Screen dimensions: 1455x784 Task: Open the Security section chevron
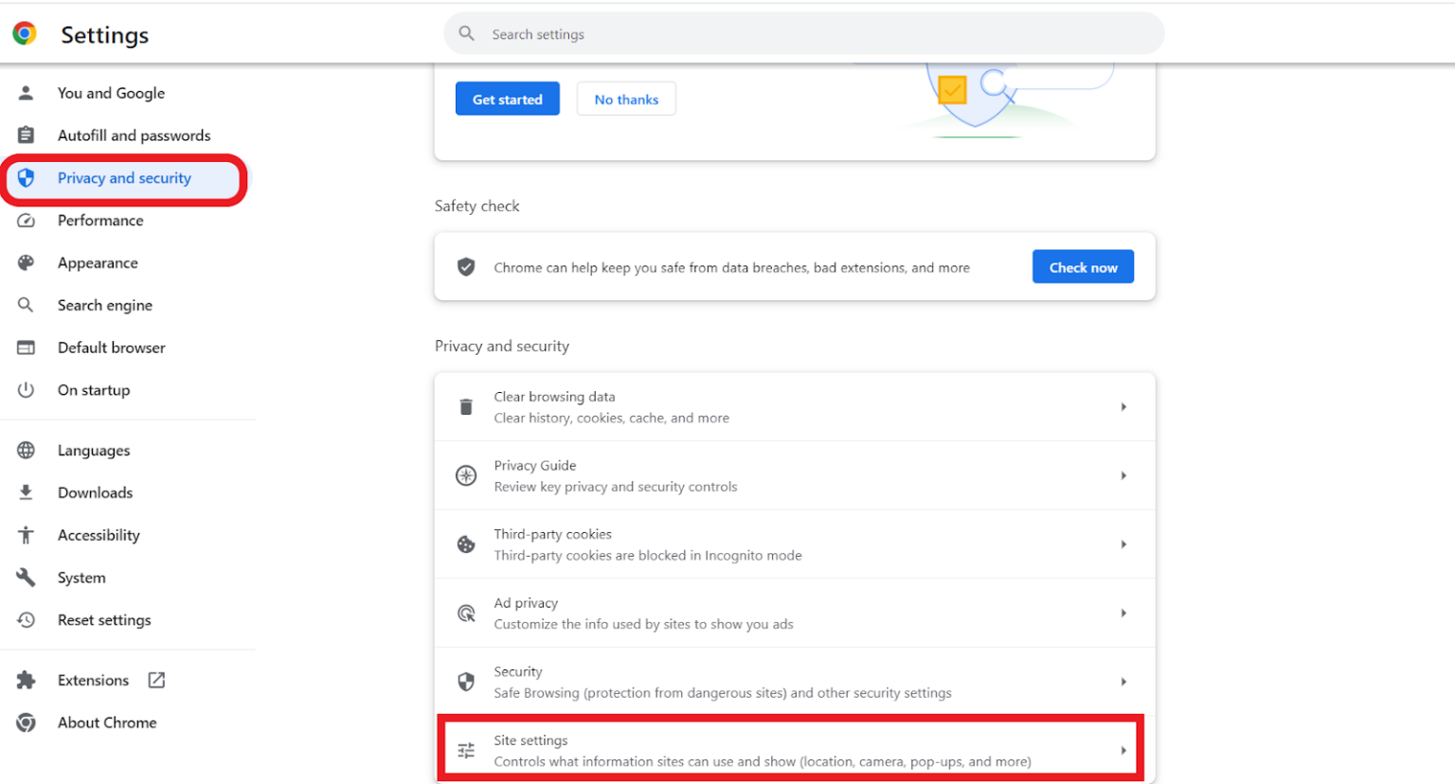(x=1123, y=681)
